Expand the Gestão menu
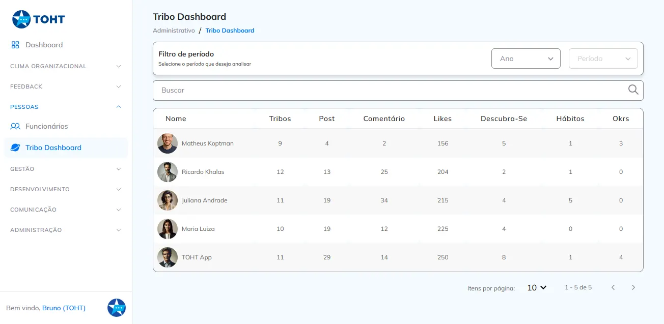Viewport: 664px width, 324px height. [x=66, y=169]
